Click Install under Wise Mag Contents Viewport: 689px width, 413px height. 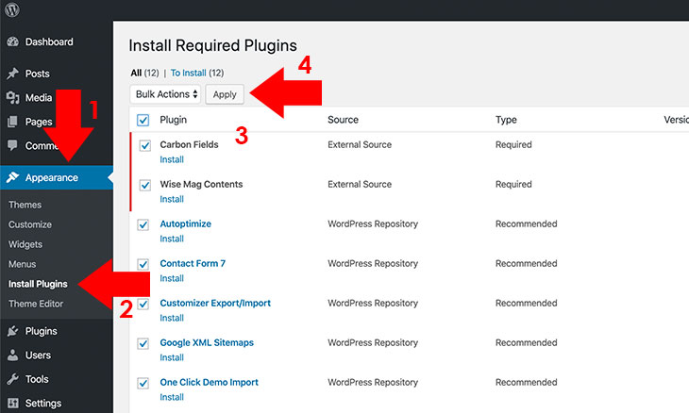[172, 199]
